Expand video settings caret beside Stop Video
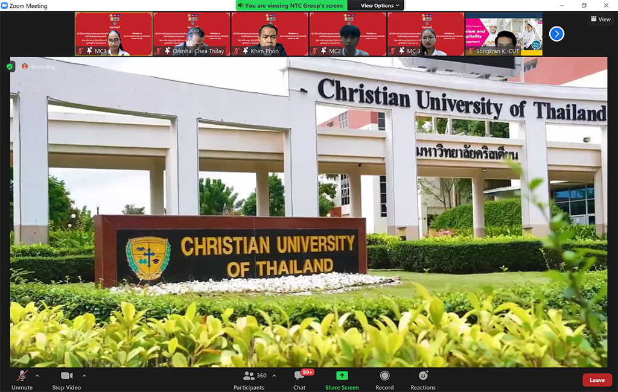Viewport: 618px width, 392px height. 84,376
